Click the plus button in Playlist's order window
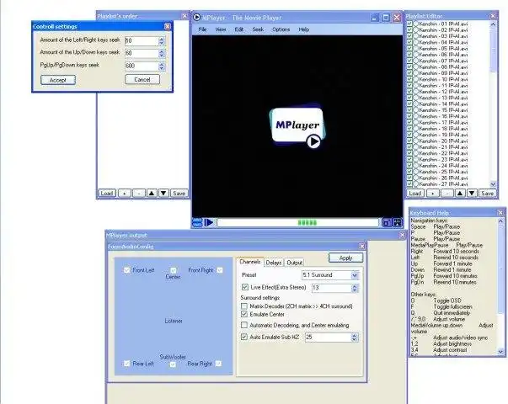Image resolution: width=508 pixels, height=404 pixels. tap(125, 194)
